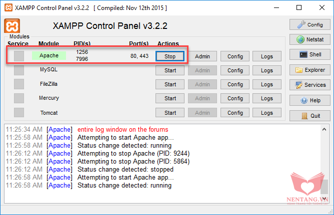Open Config with the wrench icon
The image size is (334, 215).
coord(309,24)
